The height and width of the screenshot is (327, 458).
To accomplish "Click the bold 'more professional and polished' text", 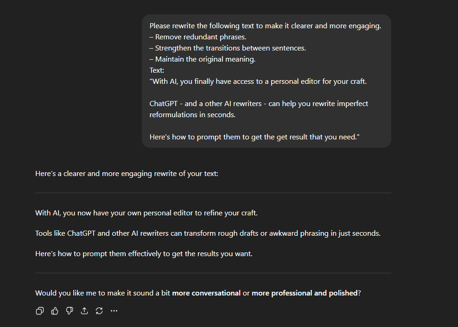I will [x=305, y=293].
